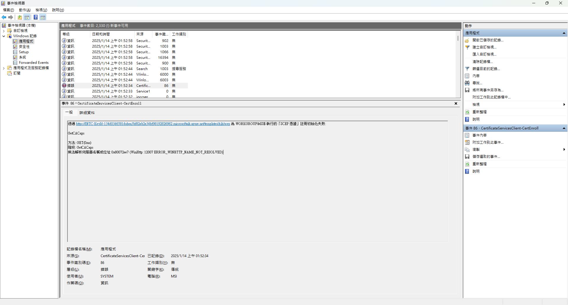The width and height of the screenshot is (568, 305).
Task: Click the Forward arrow in the toolbar
Action: coord(11,17)
